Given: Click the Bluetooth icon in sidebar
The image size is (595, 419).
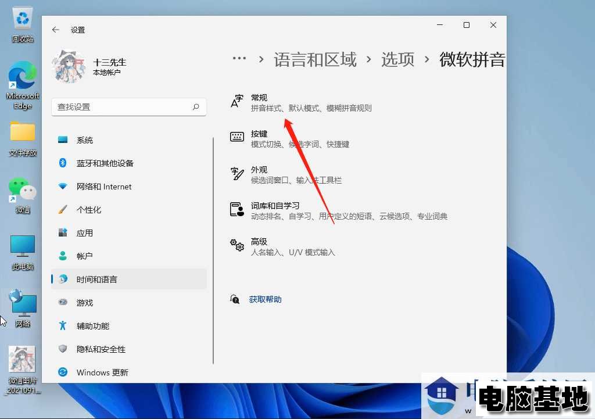Looking at the screenshot, I should point(63,163).
